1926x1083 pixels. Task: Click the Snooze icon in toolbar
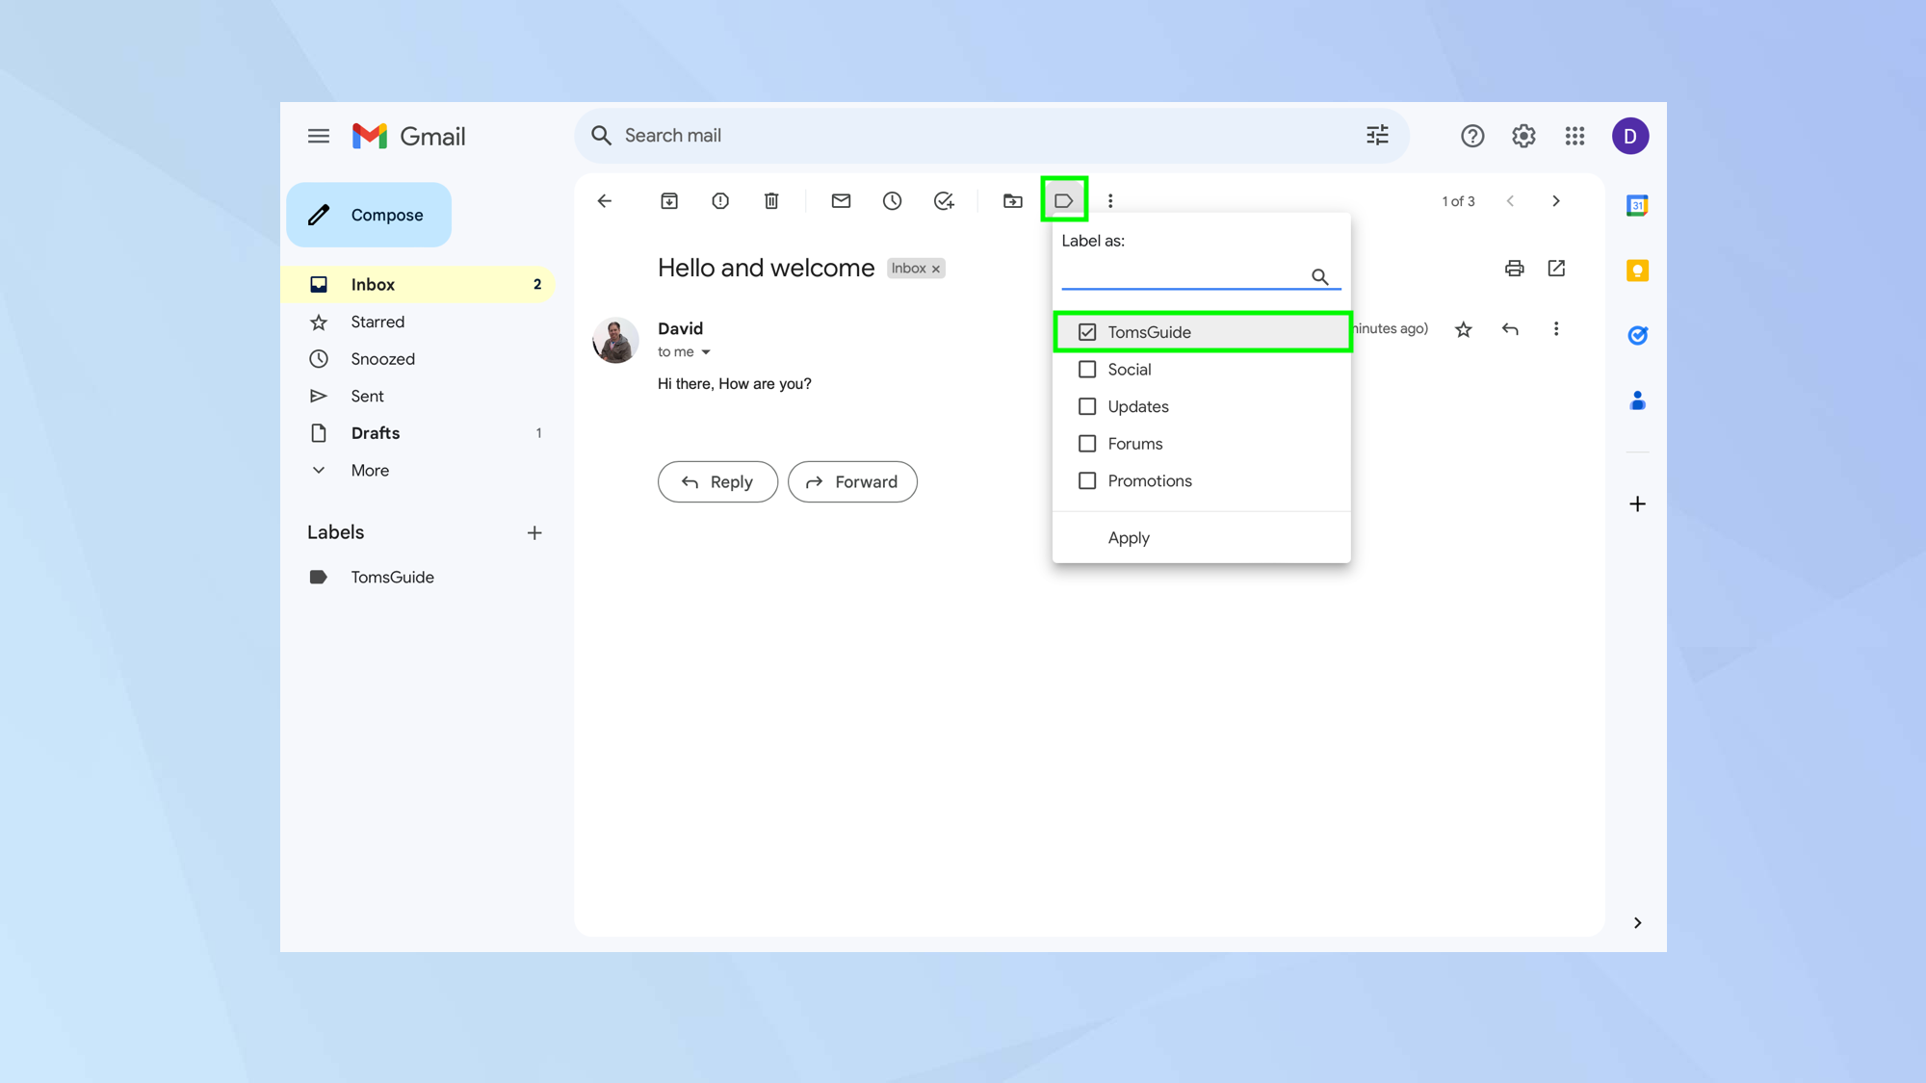893,199
